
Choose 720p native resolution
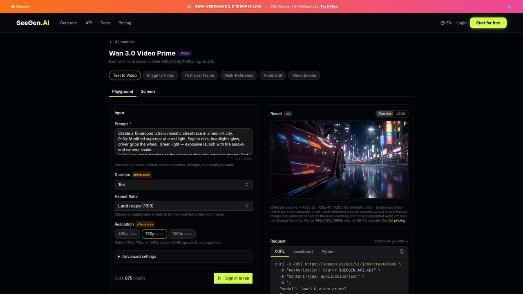tap(154, 234)
